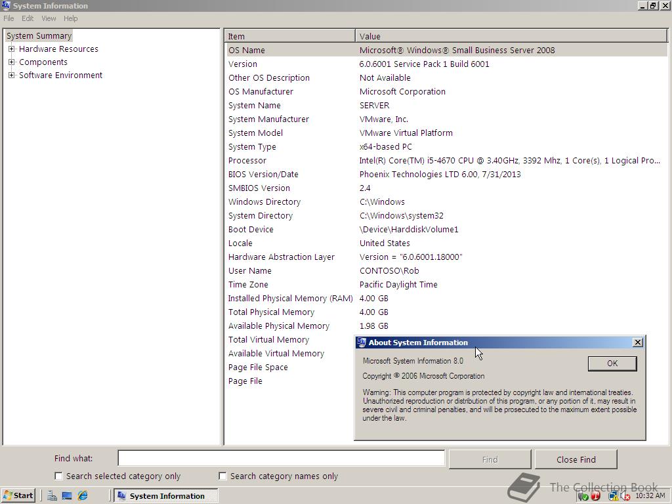Click the 'Page File' row
This screenshot has height=504, width=672.
[x=245, y=381]
